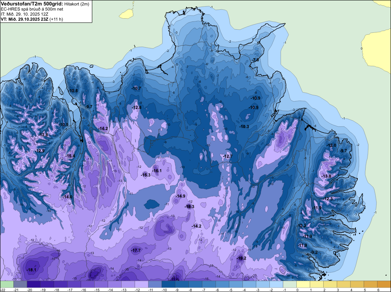Click the -18.3 temperature label
This screenshot has height=292, width=391.
(x=189, y=207)
